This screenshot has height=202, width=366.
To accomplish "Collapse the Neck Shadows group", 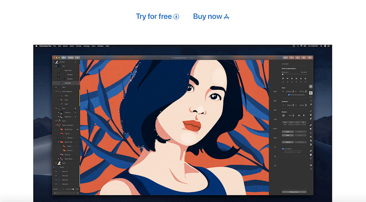I will coord(56,92).
